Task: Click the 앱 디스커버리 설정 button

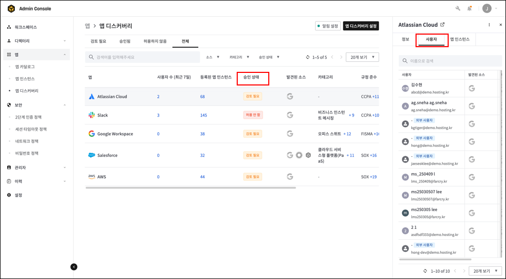Action: click(360, 26)
